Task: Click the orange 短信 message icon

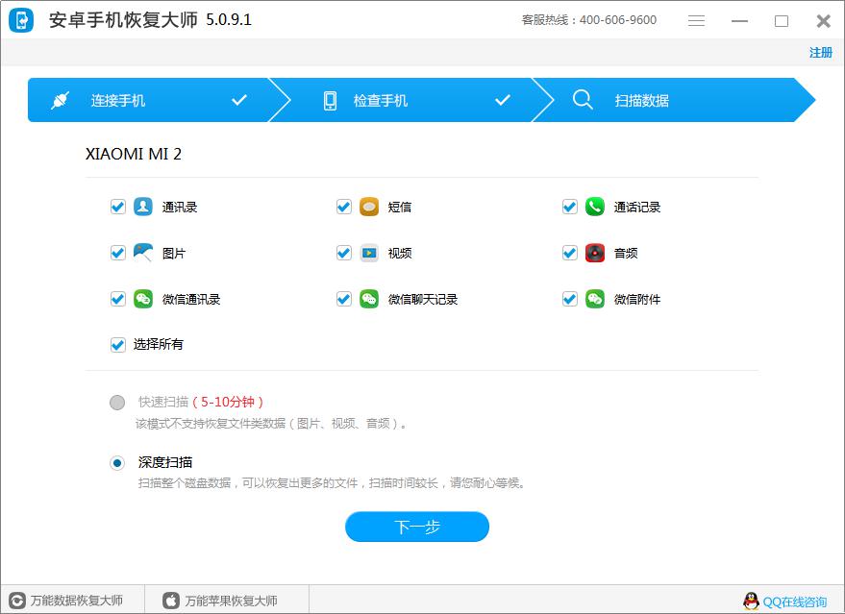Action: tap(369, 207)
